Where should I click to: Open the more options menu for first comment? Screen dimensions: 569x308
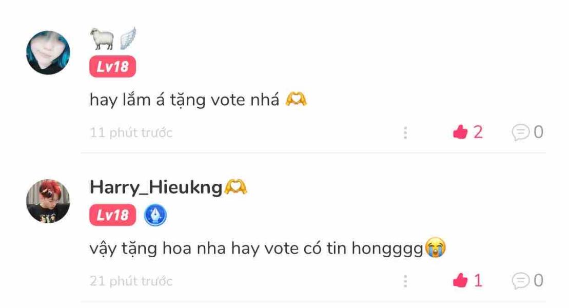(x=405, y=132)
